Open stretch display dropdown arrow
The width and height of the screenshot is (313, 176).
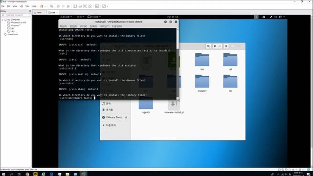(x=108, y=6)
